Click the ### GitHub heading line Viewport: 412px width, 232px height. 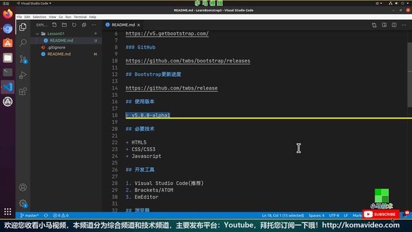click(x=140, y=47)
